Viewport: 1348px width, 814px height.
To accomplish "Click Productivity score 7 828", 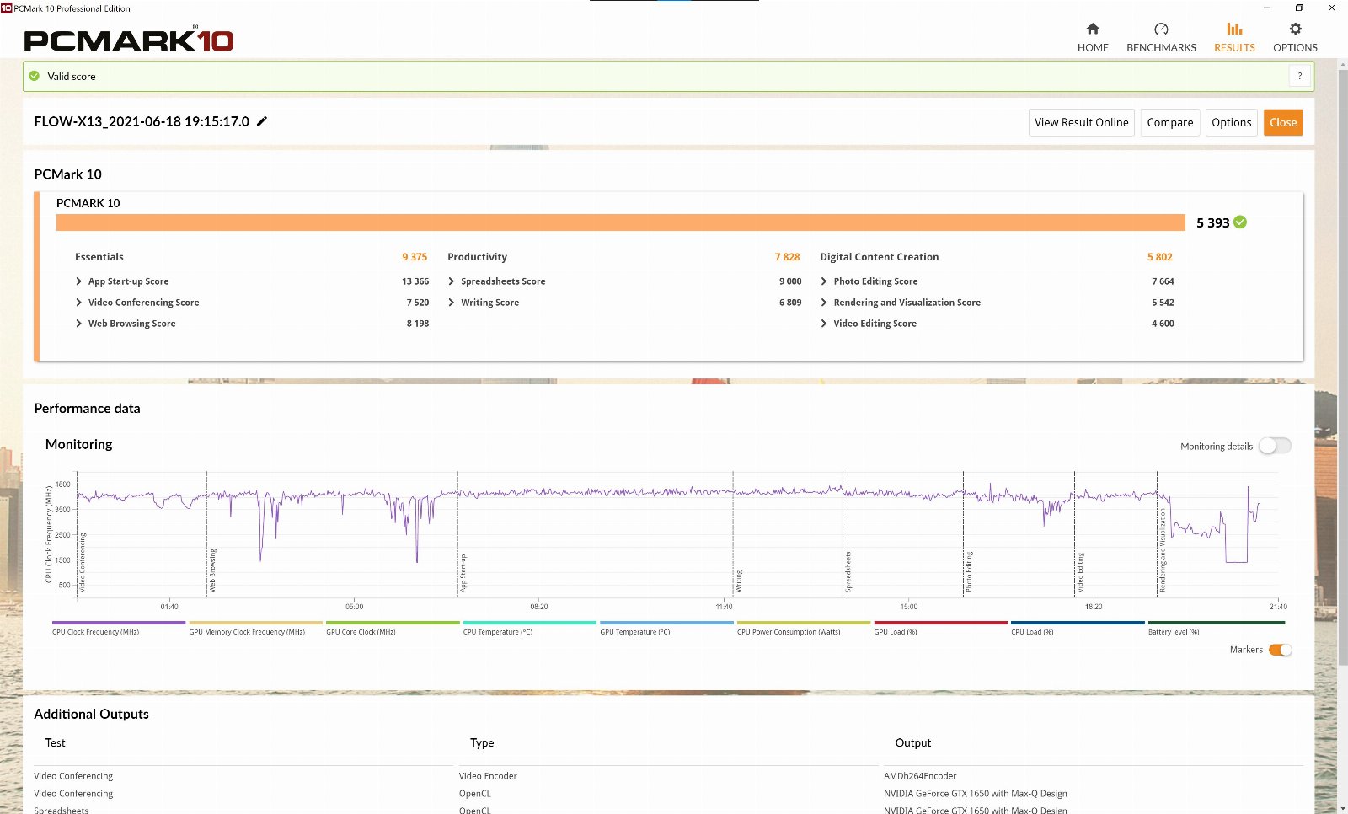I will pyautogui.click(x=787, y=257).
